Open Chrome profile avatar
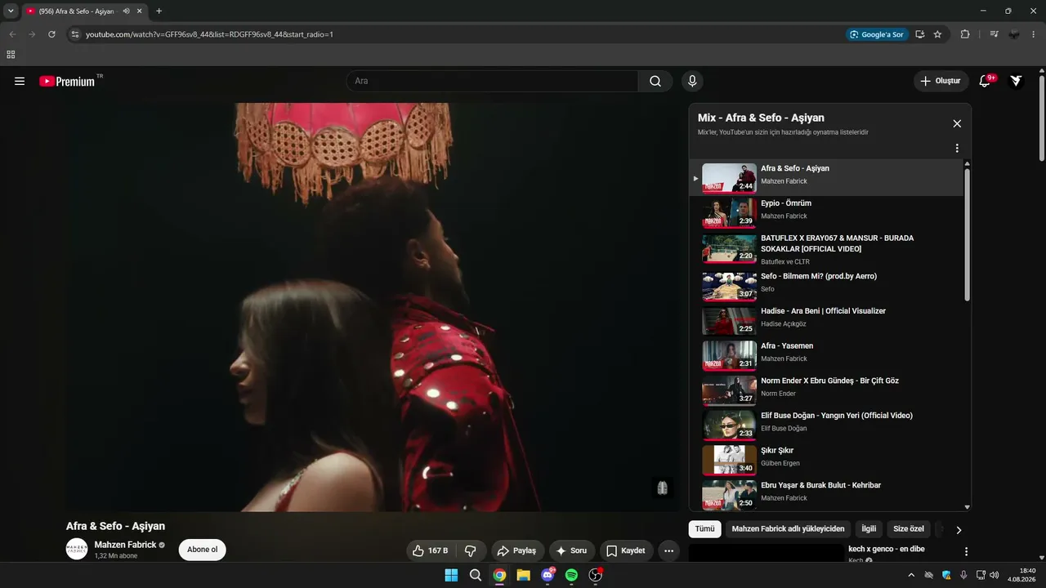 1014,34
